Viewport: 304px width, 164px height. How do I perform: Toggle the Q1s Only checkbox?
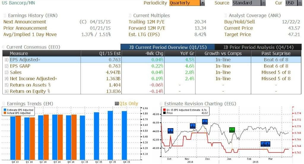pyautogui.click(x=117, y=104)
